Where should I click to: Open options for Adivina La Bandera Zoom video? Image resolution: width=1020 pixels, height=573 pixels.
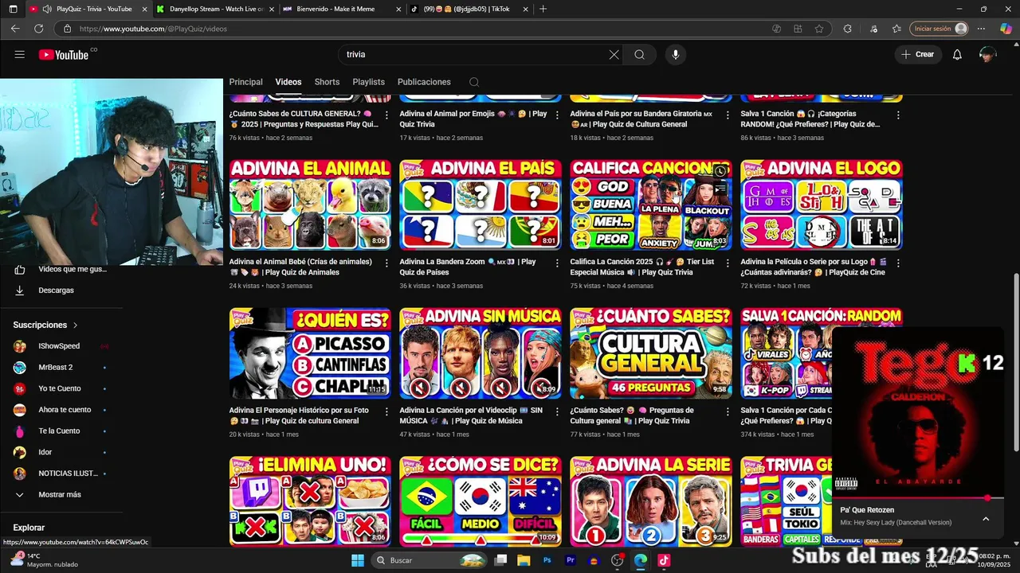[x=557, y=263]
